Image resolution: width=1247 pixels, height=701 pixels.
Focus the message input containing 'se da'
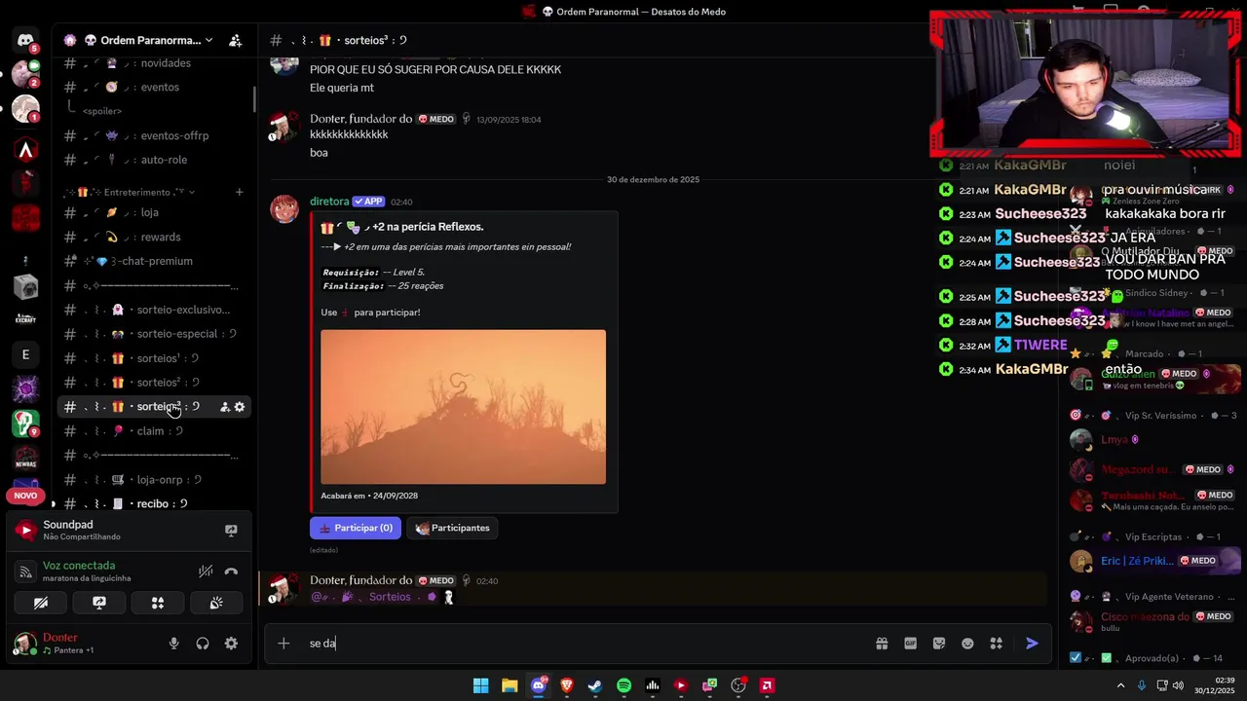[585, 644]
